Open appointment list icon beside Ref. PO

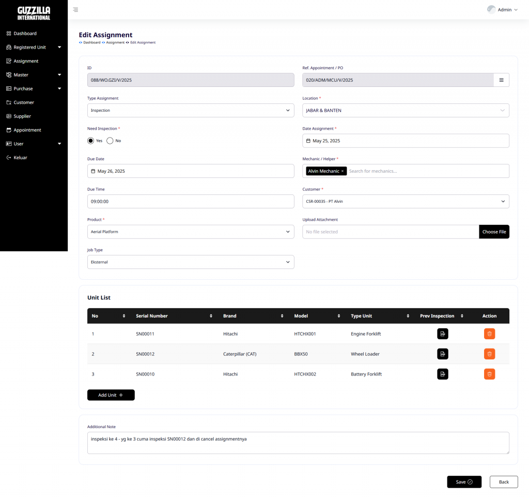(501, 80)
